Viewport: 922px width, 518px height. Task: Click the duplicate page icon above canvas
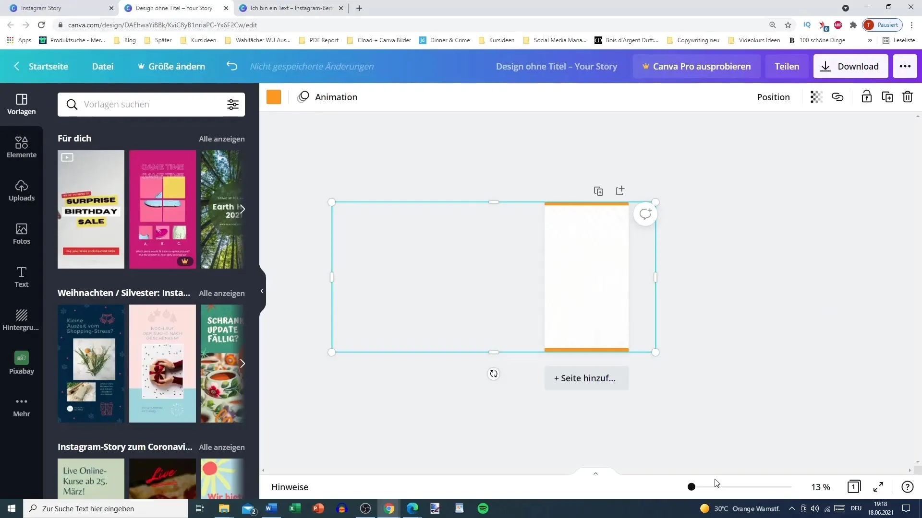pos(598,191)
